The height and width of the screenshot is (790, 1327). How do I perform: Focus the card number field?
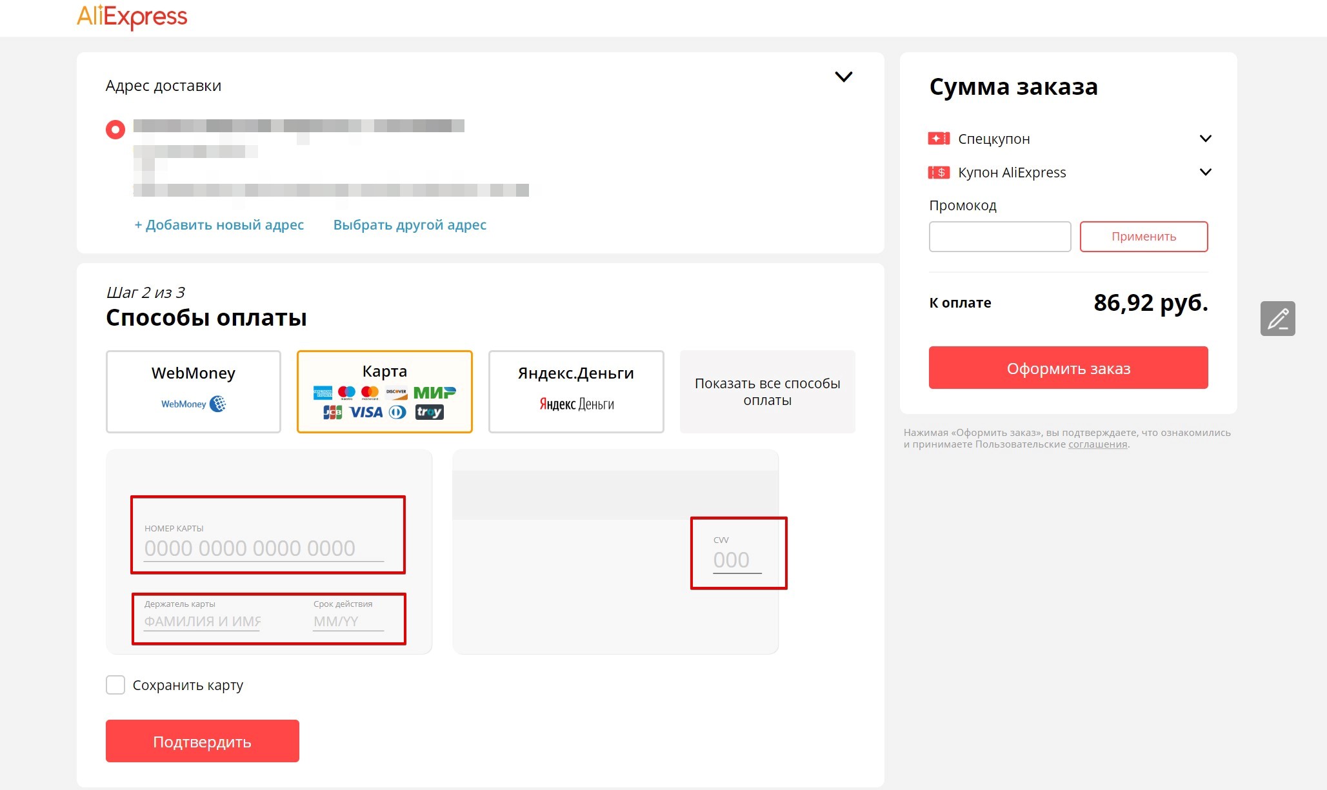tap(264, 548)
